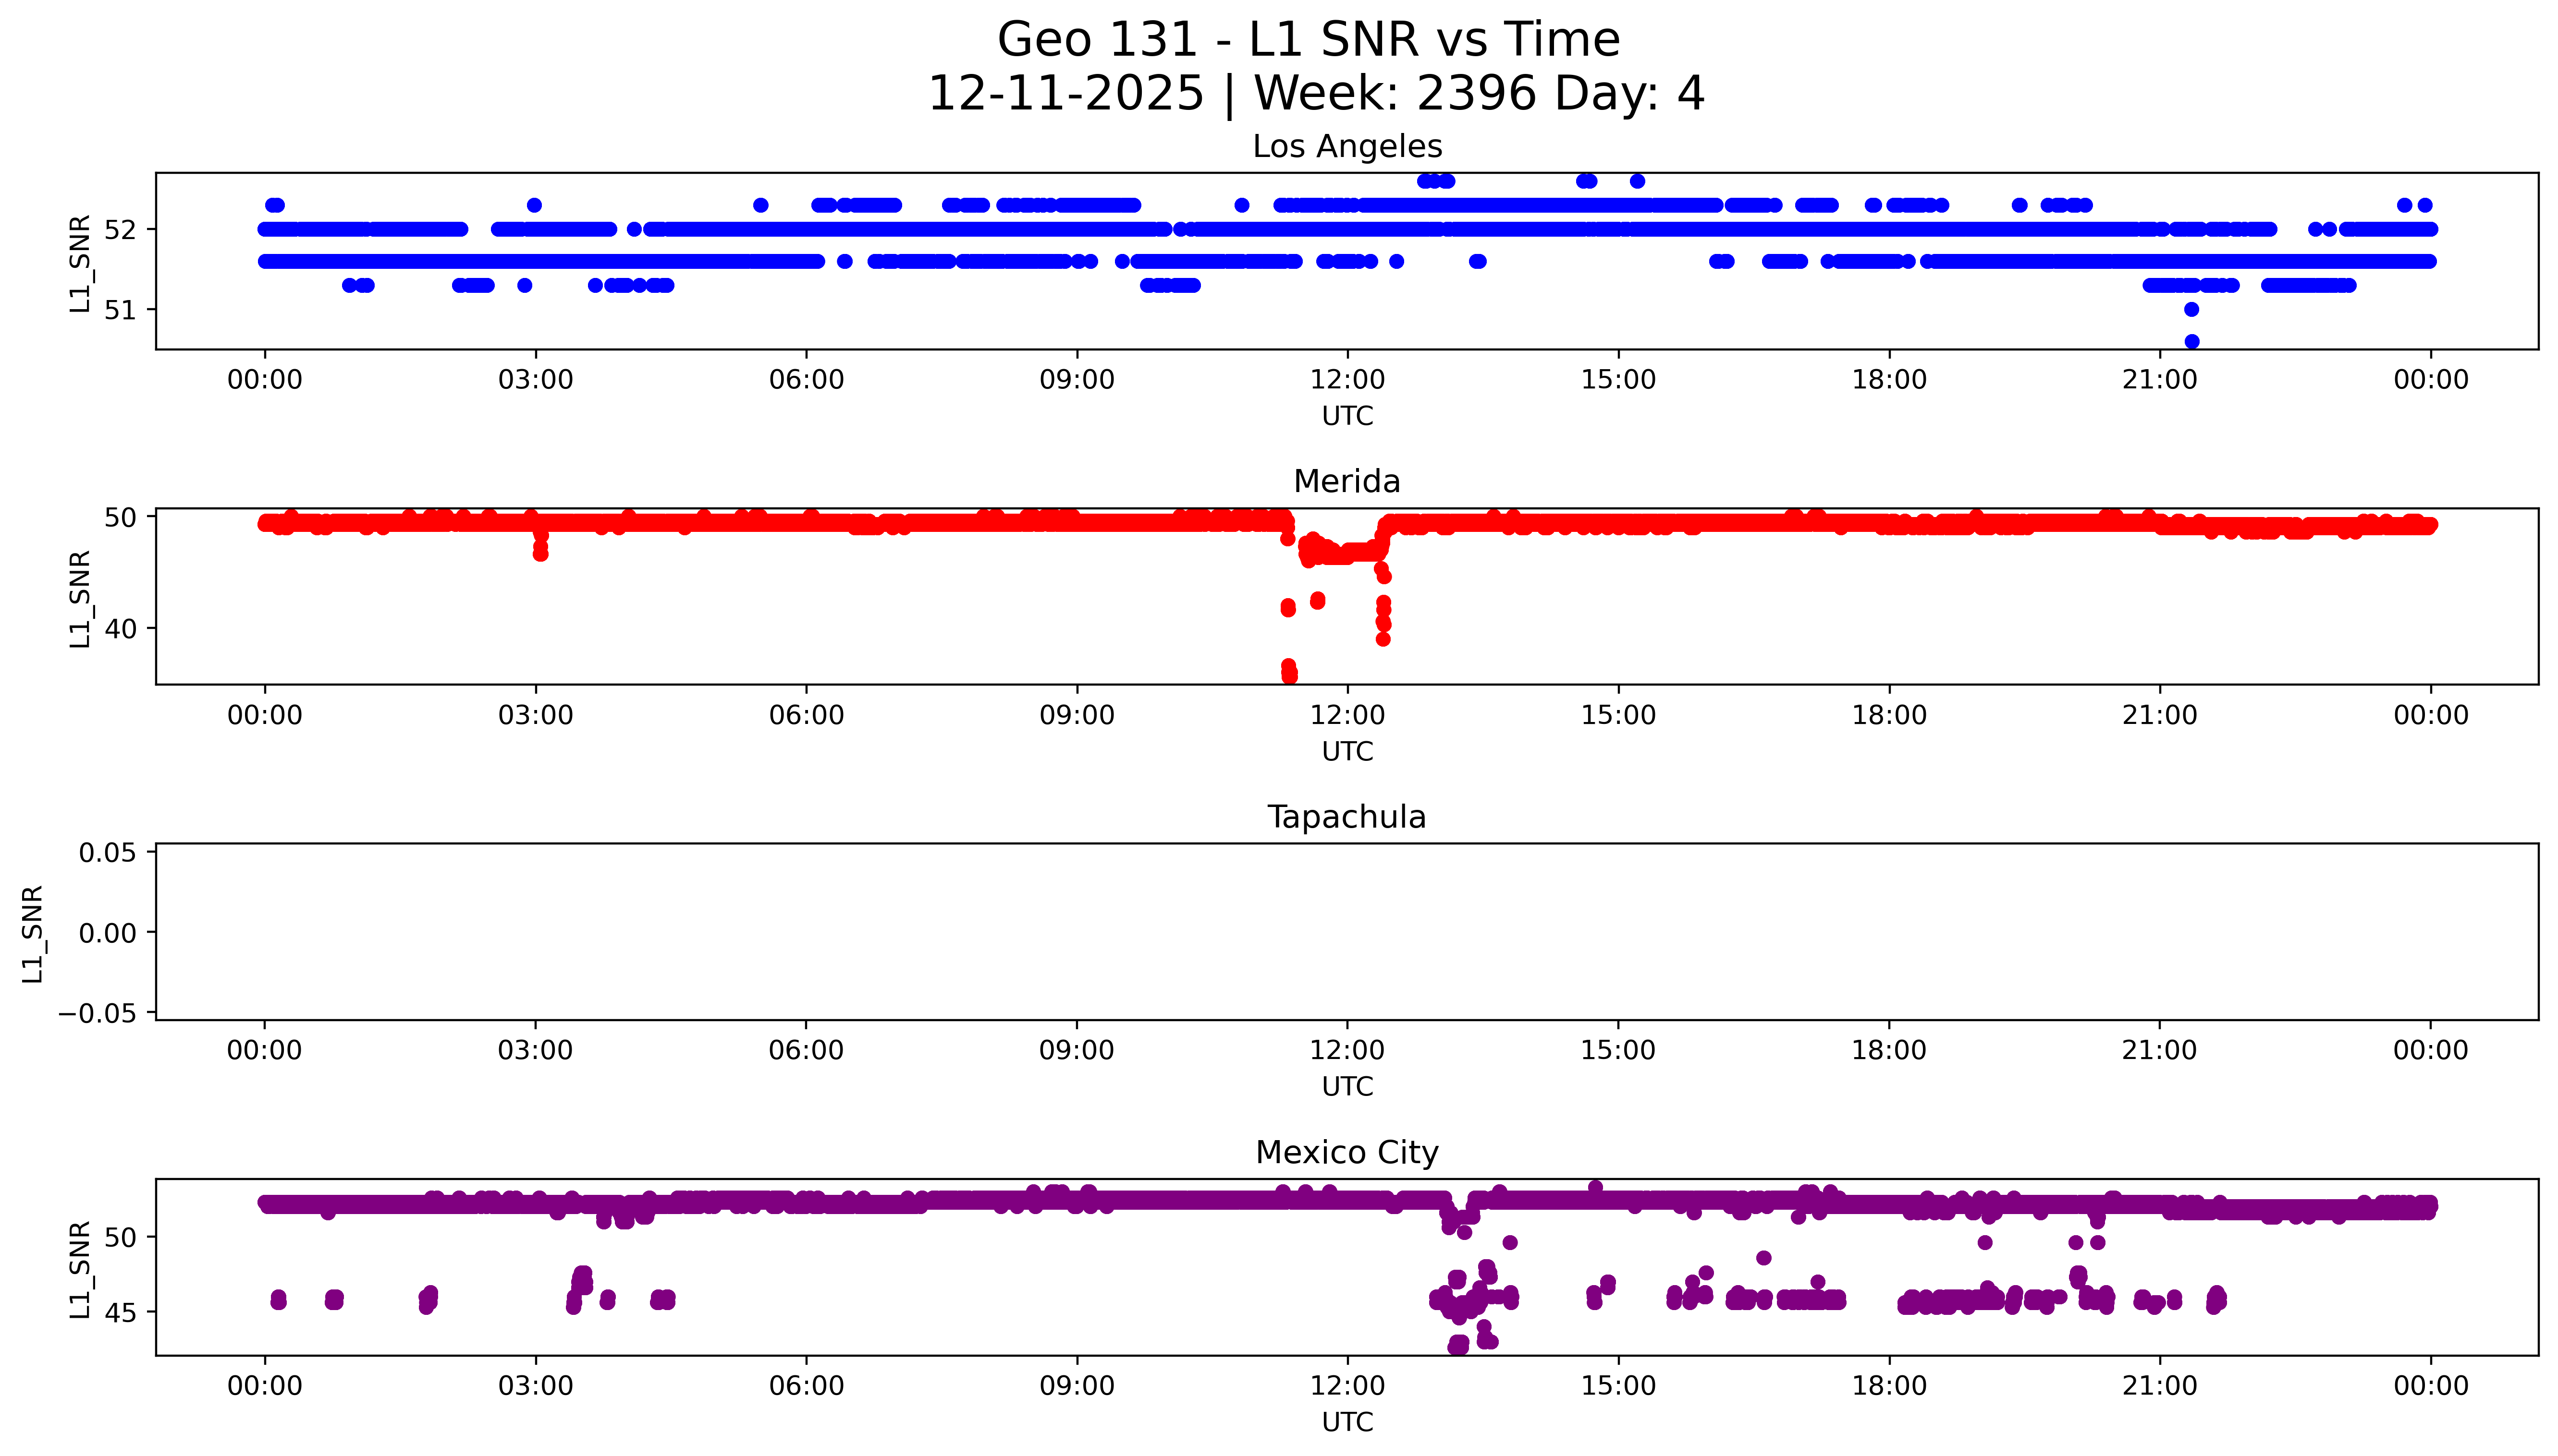Click the 18:00 tick label under Tapachula plot
2558x1456 pixels.
tap(1889, 1050)
